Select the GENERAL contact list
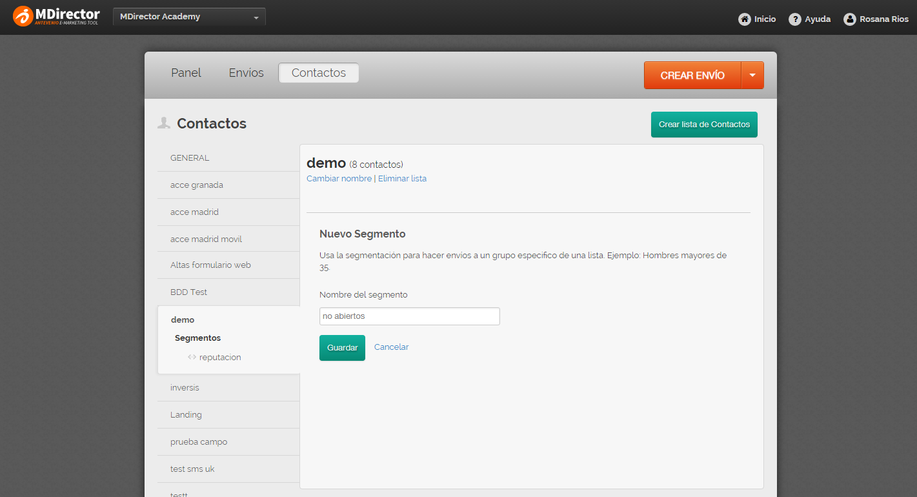This screenshot has width=917, height=497. [x=228, y=157]
